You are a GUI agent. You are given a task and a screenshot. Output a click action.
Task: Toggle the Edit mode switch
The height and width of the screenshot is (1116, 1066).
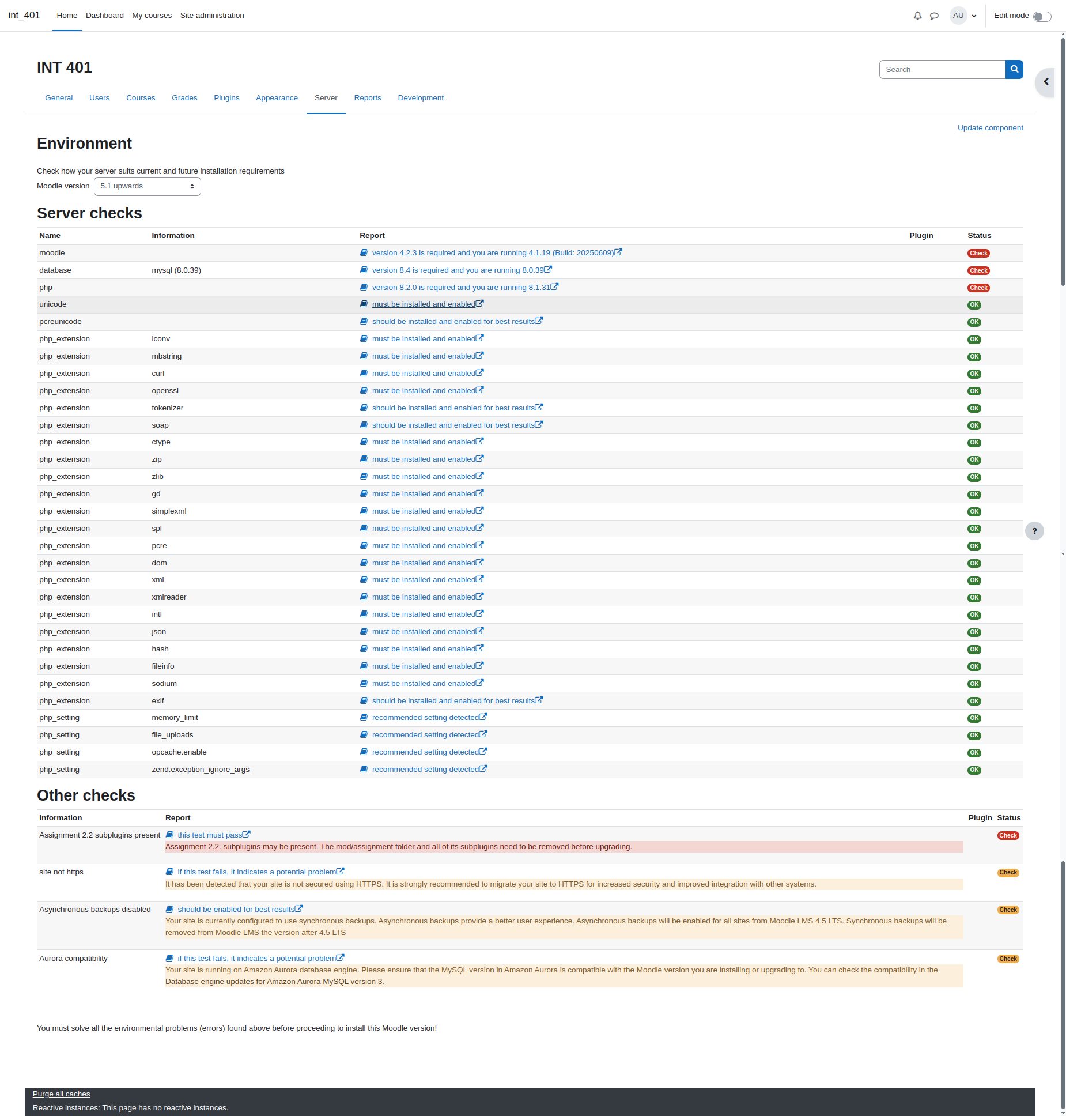(x=1042, y=16)
